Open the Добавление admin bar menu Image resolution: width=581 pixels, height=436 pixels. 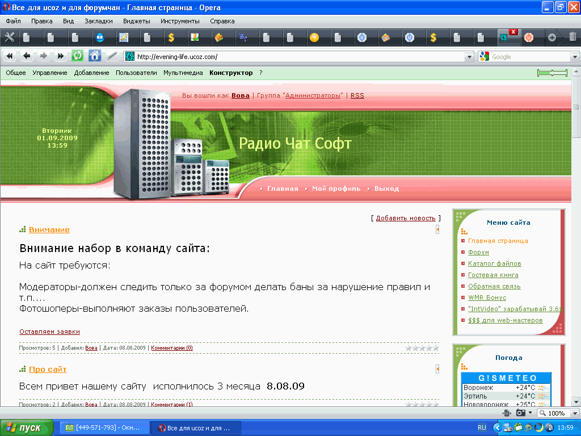pyautogui.click(x=91, y=73)
